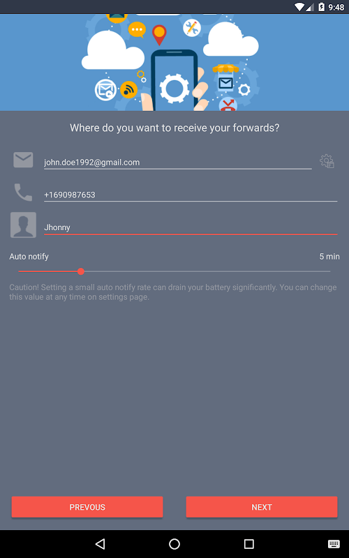Edit the john.doe1992@gmail.com email field
The height and width of the screenshot is (558, 349).
point(178,163)
